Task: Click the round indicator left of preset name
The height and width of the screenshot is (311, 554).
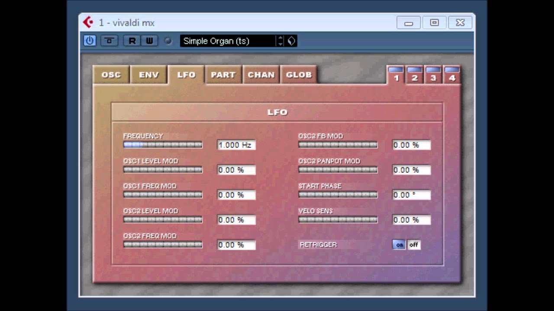Action: point(168,41)
